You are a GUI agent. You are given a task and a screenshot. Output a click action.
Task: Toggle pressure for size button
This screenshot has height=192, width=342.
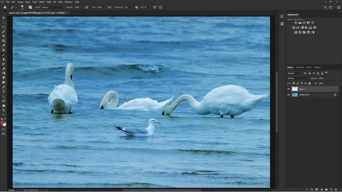pyautogui.click(x=154, y=7)
